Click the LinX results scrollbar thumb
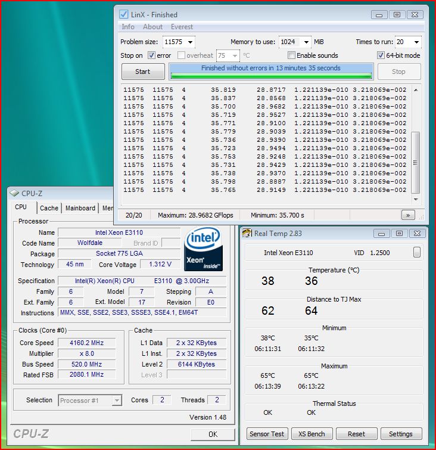436x450 pixels. [x=416, y=163]
